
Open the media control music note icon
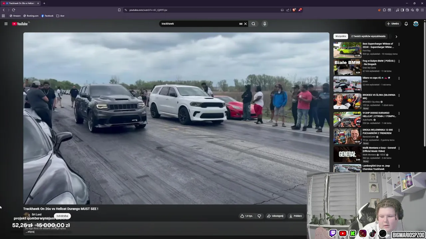coord(397,10)
